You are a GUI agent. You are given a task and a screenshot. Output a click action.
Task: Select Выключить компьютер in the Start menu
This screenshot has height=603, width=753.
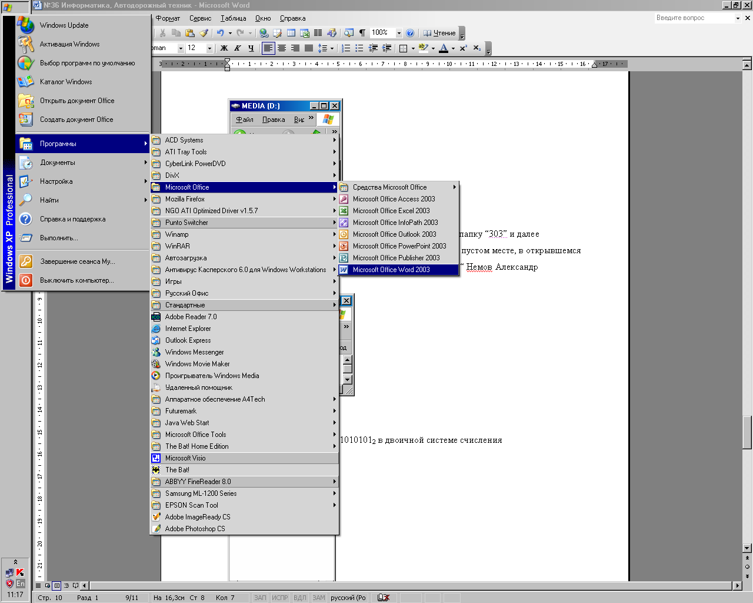(x=77, y=280)
